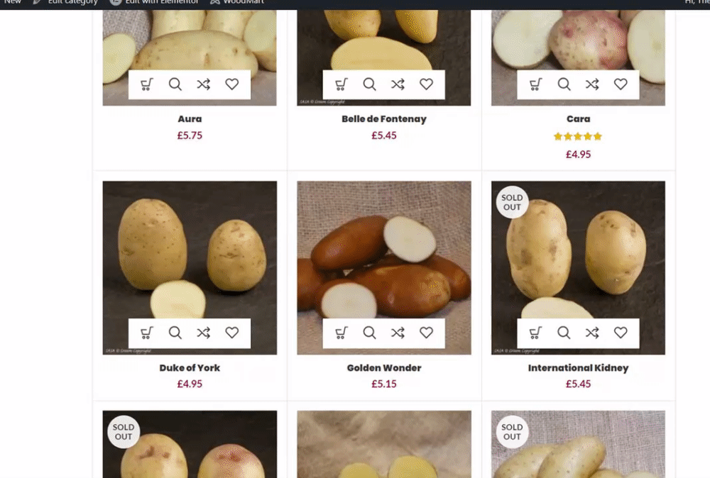Add Cara to wishlist with heart icon
Image resolution: width=710 pixels, height=478 pixels.
click(621, 84)
